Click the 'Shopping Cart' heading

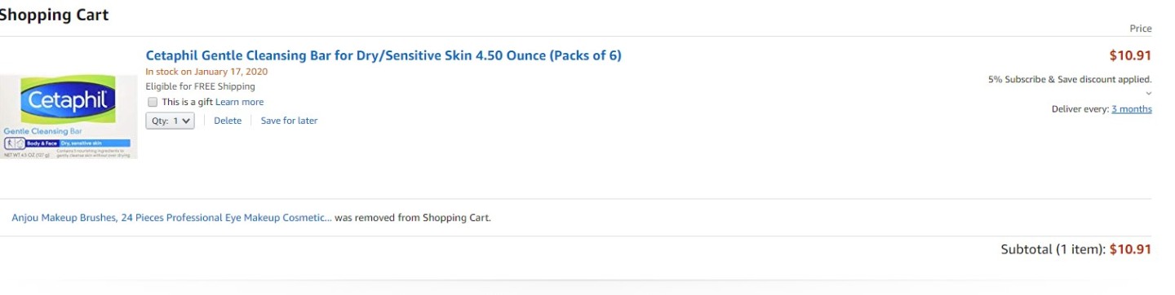(54, 15)
